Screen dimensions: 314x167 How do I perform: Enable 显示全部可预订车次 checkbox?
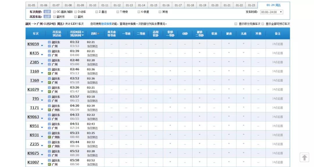pyautogui.click(x=263, y=24)
